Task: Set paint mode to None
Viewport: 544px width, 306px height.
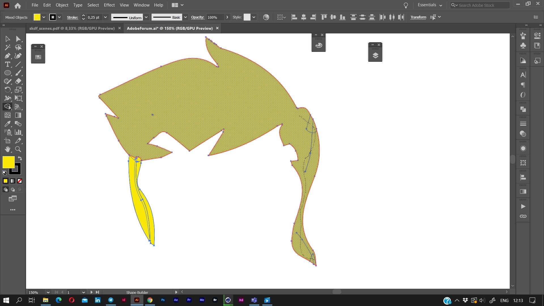Action: point(20,181)
